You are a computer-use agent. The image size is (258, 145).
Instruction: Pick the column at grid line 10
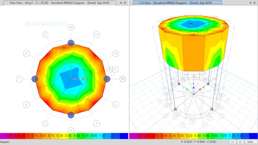[x=71, y=43]
